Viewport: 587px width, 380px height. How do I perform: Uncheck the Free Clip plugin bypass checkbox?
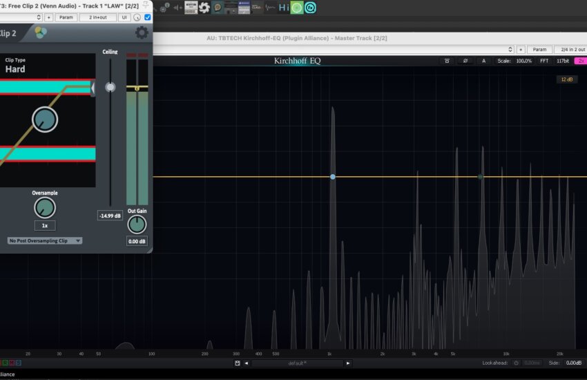[147, 17]
